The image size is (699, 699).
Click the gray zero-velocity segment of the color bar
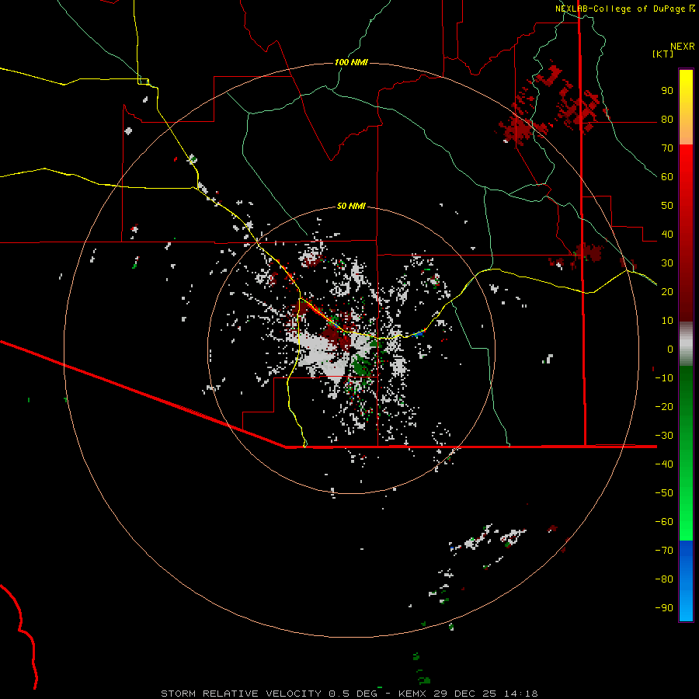point(686,344)
